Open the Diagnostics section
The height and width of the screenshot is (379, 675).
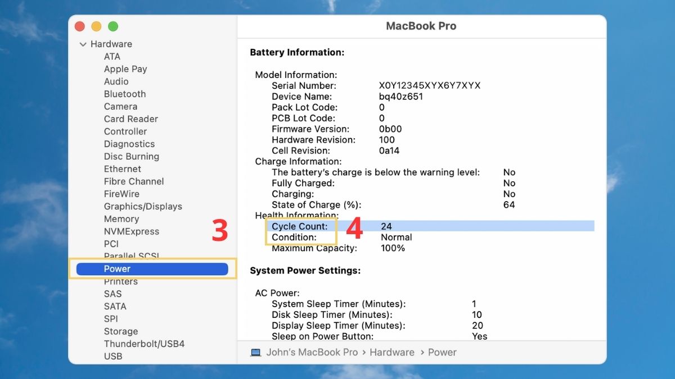[x=129, y=144]
